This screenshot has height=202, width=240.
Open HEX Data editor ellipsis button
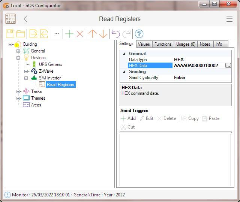pos(228,66)
